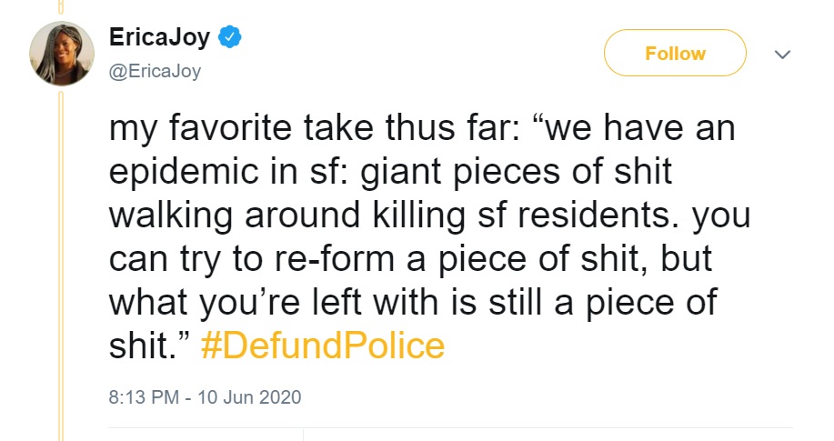Click the 8:13 PM - 10 Jun 2020 timestamp
Viewport: 834px width, 441px height.
[x=205, y=397]
